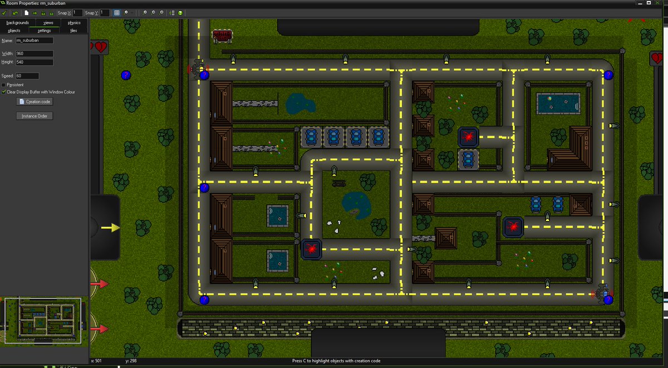Undo the last room change
Image resolution: width=668 pixels, height=368 pixels.
tap(14, 12)
